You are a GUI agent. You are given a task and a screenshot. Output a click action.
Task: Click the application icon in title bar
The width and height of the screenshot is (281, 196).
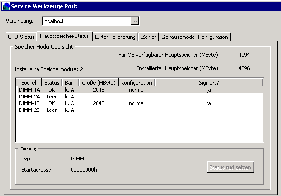coord(6,6)
